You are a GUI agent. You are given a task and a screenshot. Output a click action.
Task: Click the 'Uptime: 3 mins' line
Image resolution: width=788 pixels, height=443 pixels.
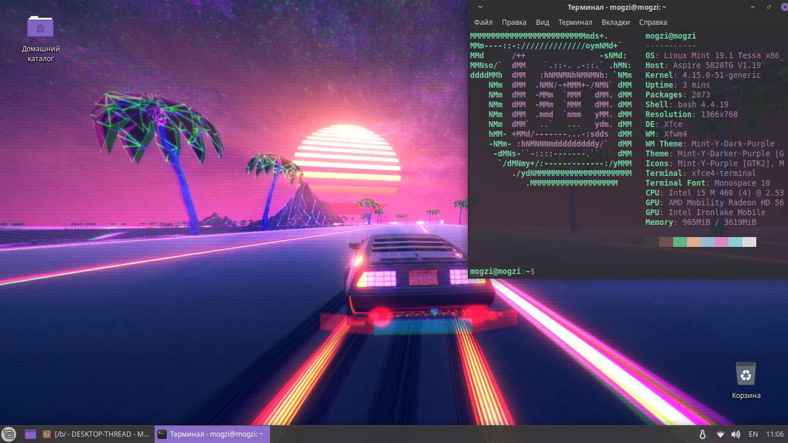[x=678, y=85]
